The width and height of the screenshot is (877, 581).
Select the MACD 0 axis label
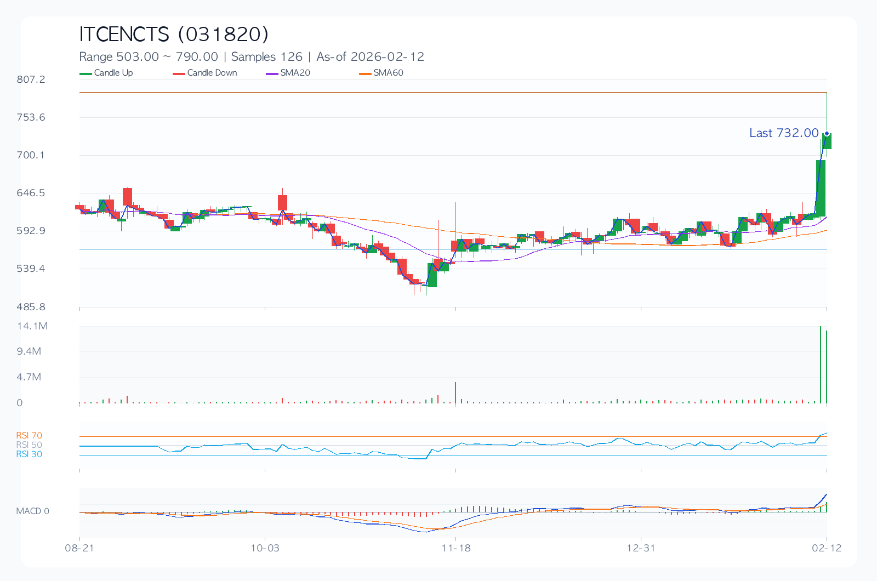(32, 511)
